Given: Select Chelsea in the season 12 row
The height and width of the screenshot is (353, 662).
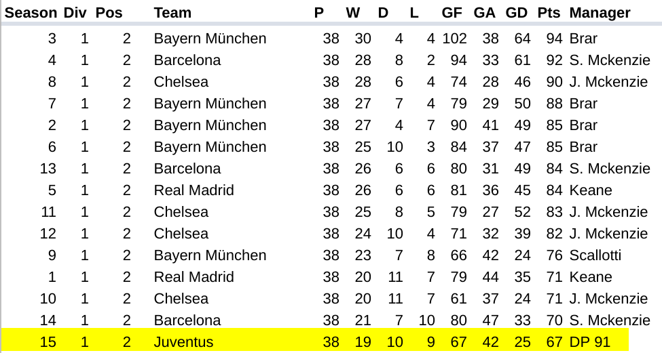Looking at the screenshot, I should click(x=181, y=234).
